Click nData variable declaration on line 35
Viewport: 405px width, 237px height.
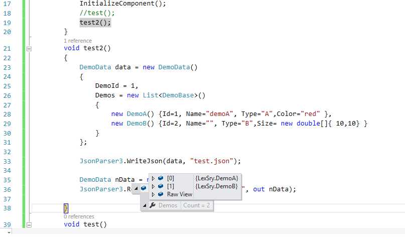tap(125, 180)
